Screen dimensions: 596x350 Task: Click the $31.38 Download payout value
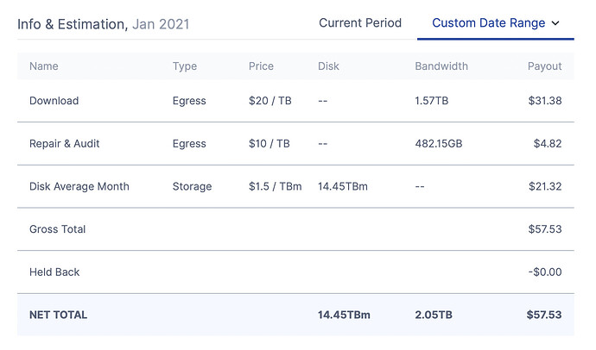click(x=545, y=101)
